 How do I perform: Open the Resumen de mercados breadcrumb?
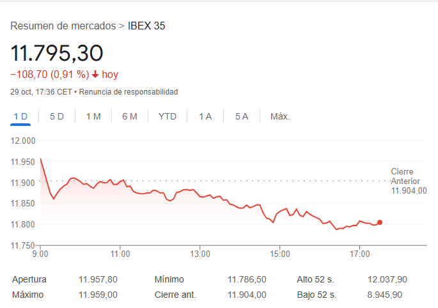coord(63,26)
